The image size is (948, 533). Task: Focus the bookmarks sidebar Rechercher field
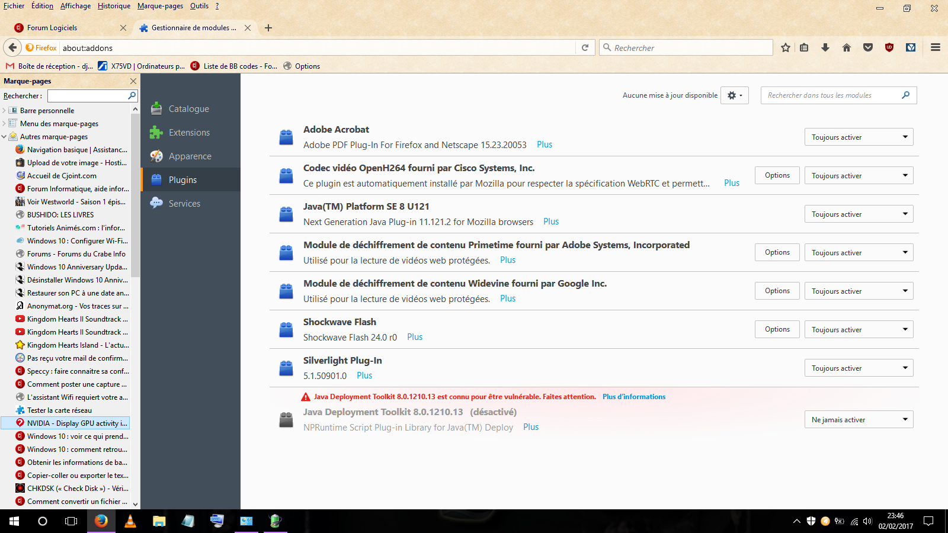click(x=92, y=95)
